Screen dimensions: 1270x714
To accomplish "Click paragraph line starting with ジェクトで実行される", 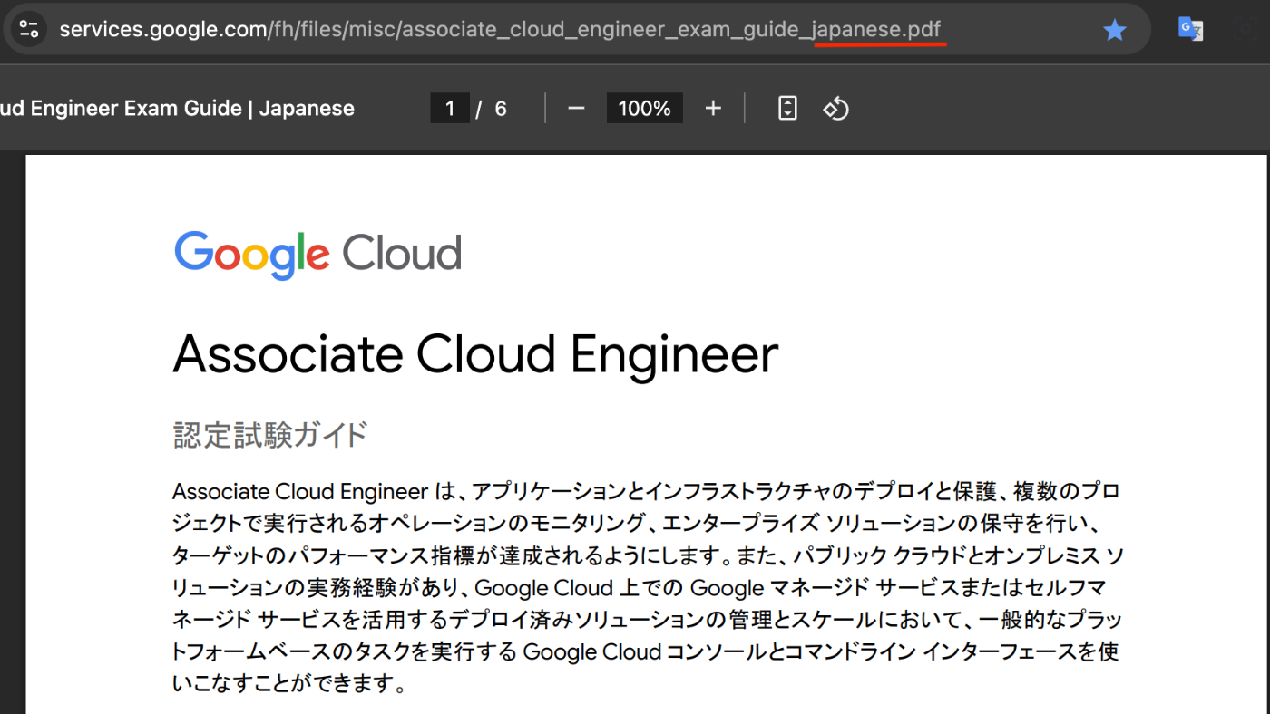I will [x=636, y=524].
